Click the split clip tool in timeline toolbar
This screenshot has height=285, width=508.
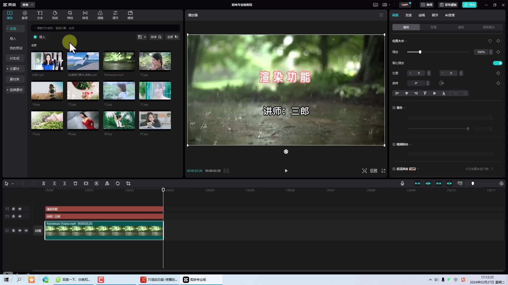point(44,183)
